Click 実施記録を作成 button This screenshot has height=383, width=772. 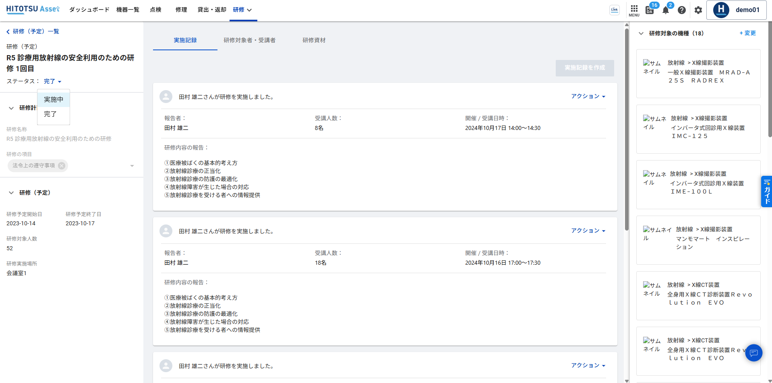(x=585, y=68)
